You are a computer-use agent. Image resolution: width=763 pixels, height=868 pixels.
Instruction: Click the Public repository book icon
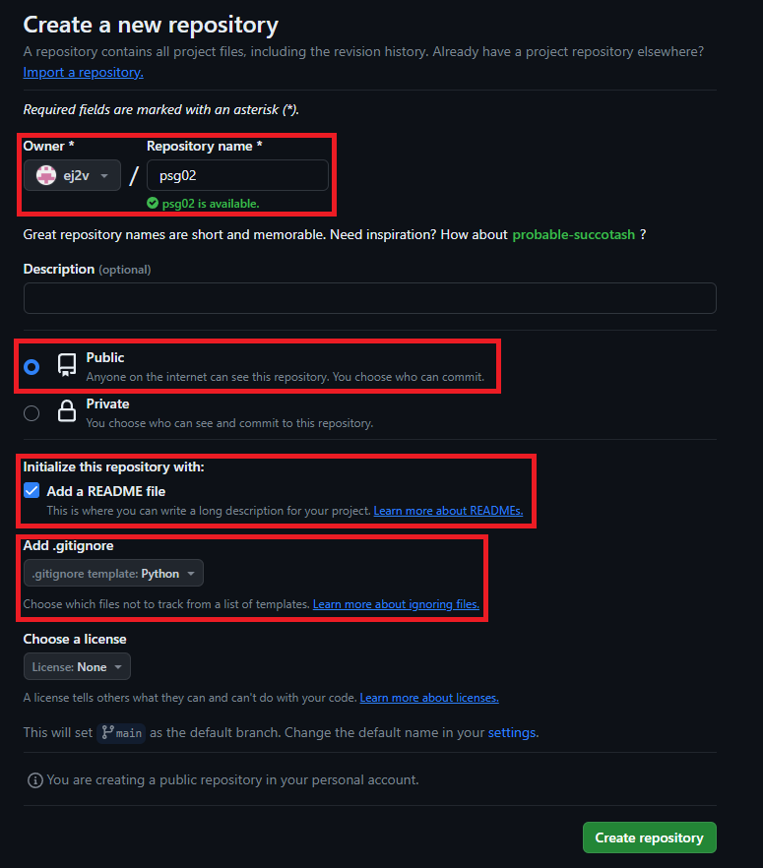point(67,366)
